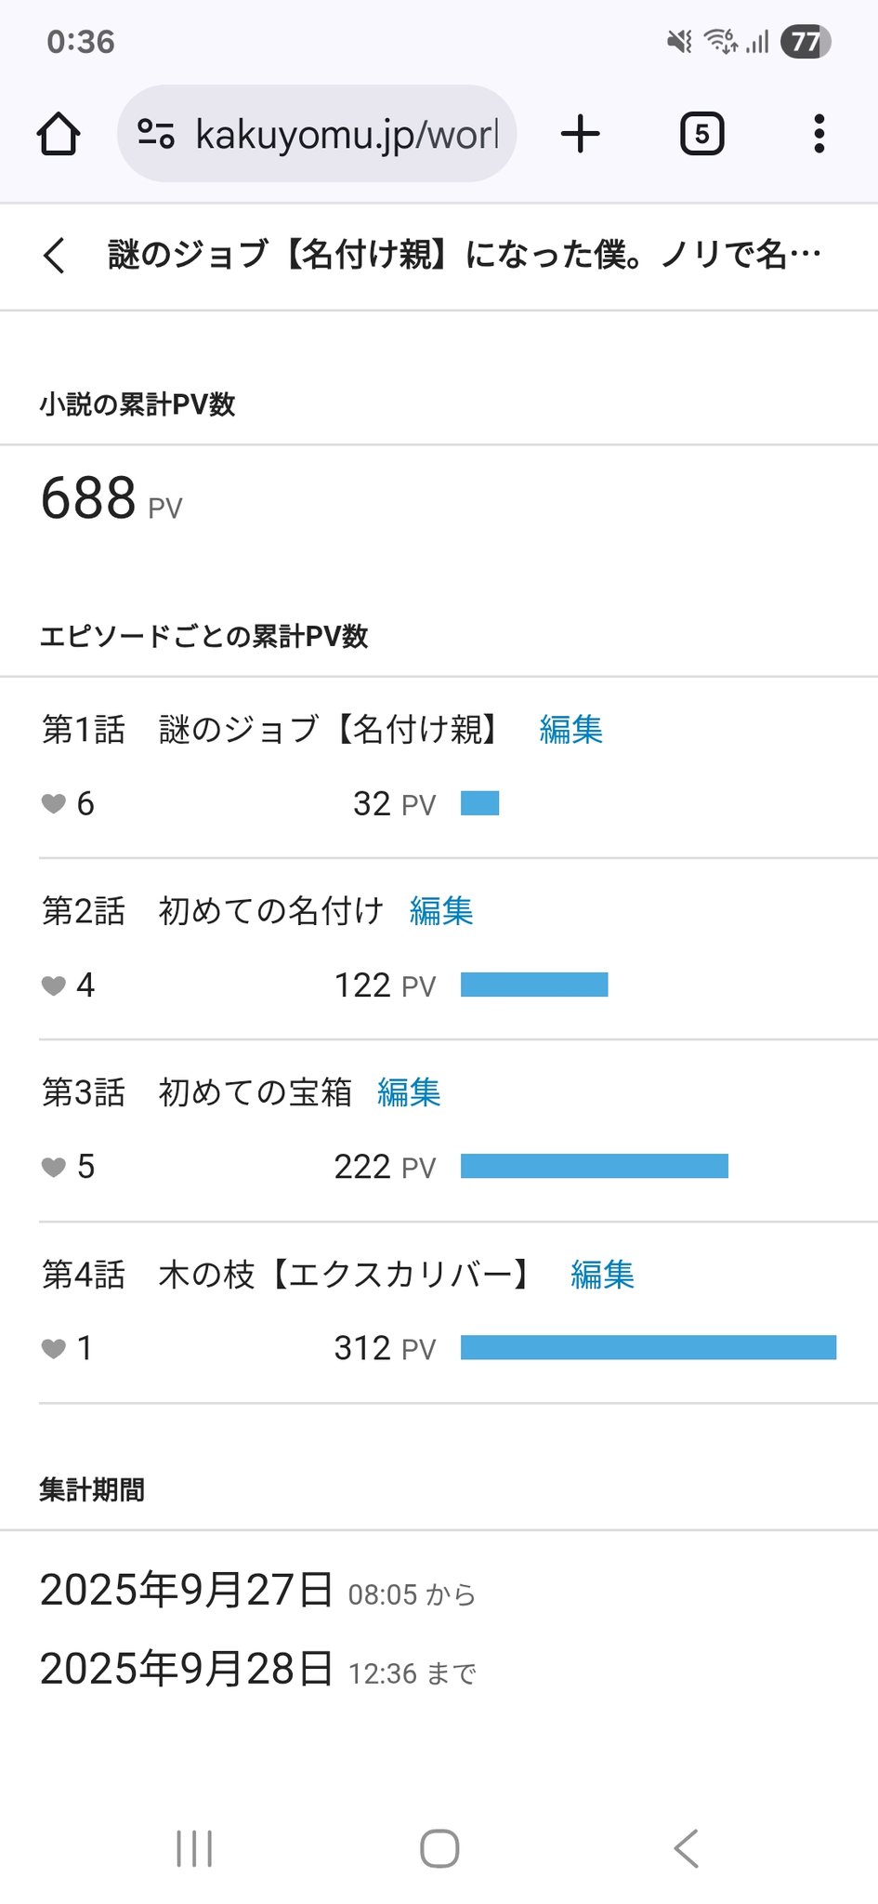
Task: Tap the heart icon for episode 4
Action: [54, 1348]
